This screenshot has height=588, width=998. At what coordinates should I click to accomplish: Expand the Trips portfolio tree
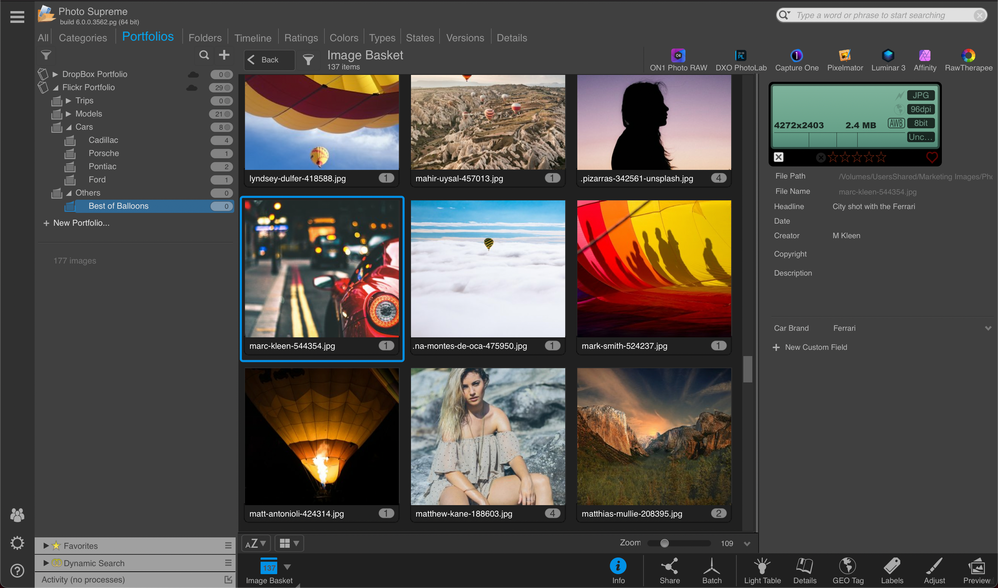(x=69, y=101)
